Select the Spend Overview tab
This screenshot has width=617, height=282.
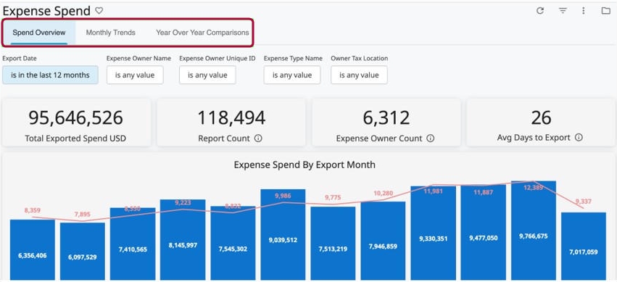[39, 33]
